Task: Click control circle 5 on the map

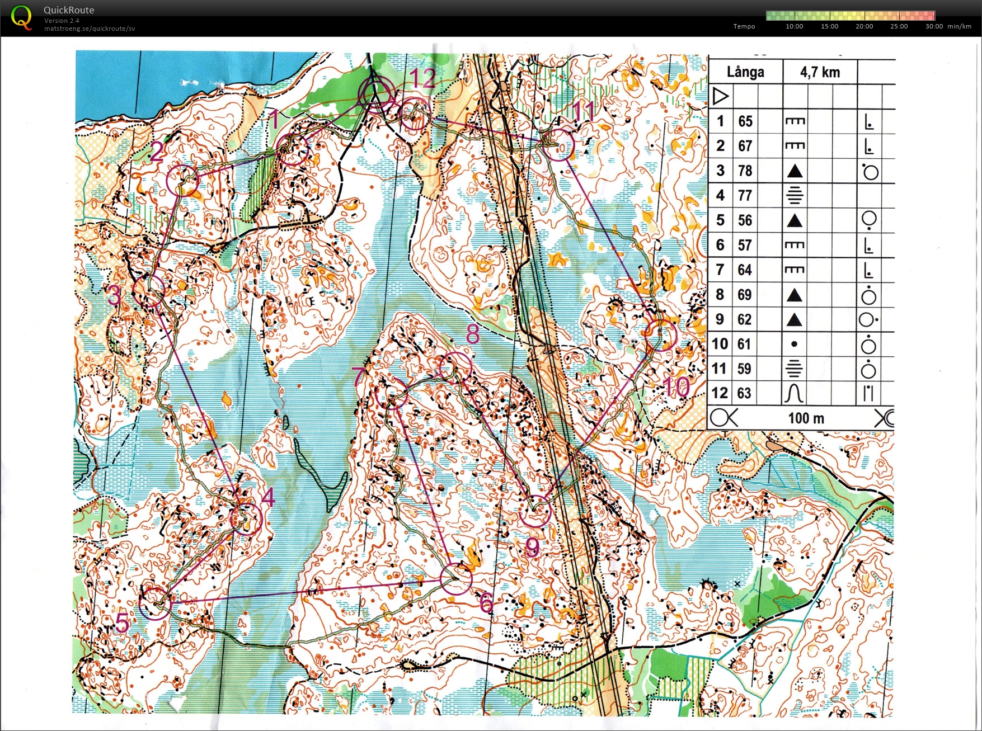Action: [x=154, y=603]
